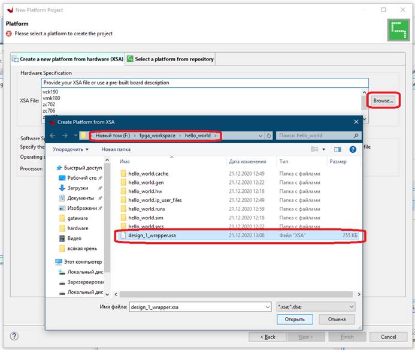Click the Forward arrow in file dialog
415x350 pixels.
(x=65, y=135)
